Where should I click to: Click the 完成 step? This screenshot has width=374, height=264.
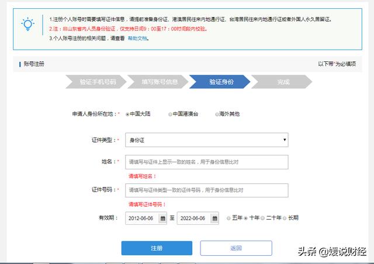tap(283, 82)
